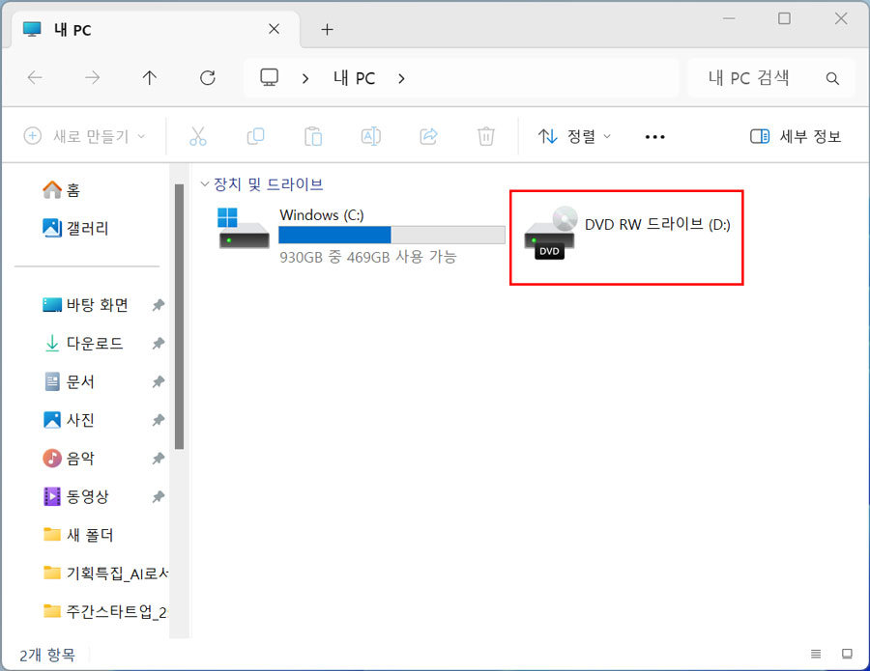This screenshot has height=671, width=870.
Task: Open the 다운로드 folder in sidebar
Action: [94, 343]
